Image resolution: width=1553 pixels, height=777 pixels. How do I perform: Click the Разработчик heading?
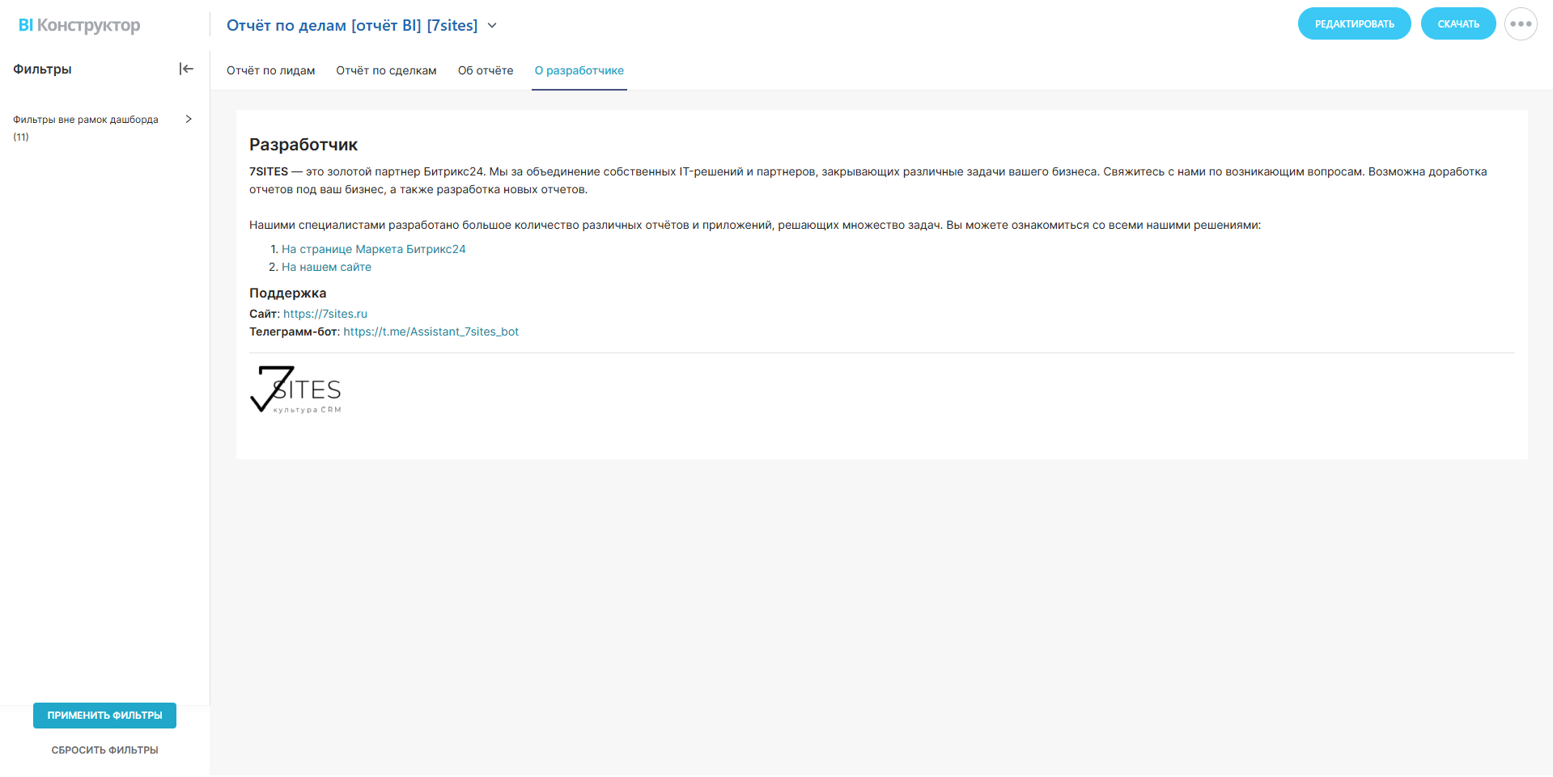coord(303,145)
